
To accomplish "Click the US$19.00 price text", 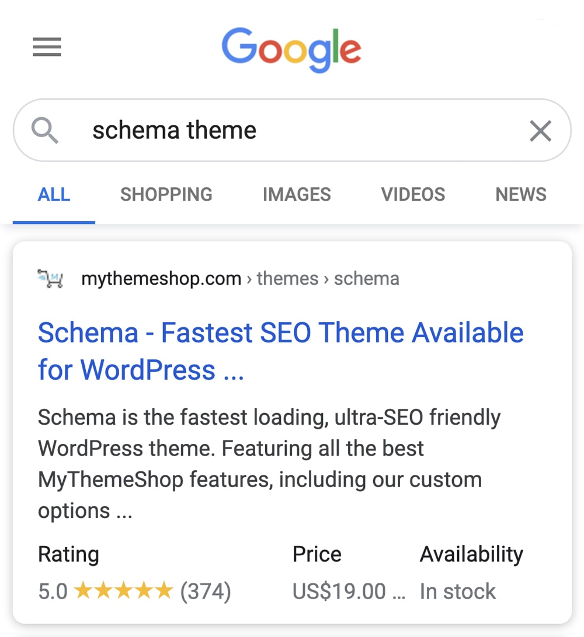I will (x=338, y=591).
